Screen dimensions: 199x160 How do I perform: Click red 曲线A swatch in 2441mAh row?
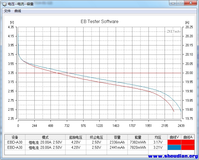[188, 147]
